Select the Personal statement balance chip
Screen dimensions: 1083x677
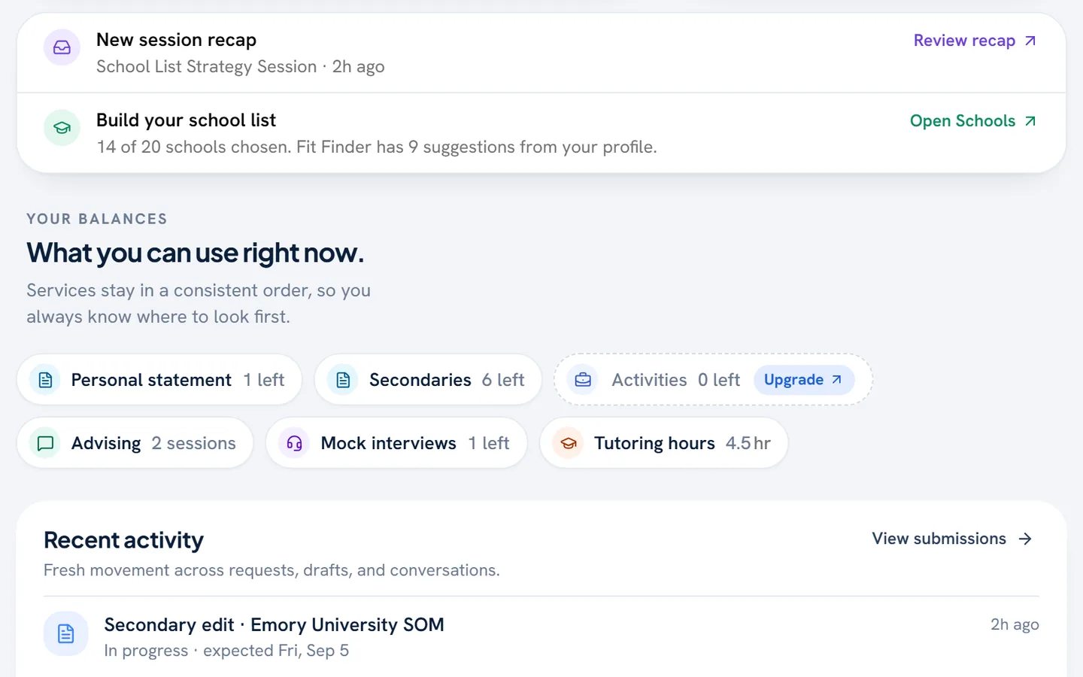(159, 380)
